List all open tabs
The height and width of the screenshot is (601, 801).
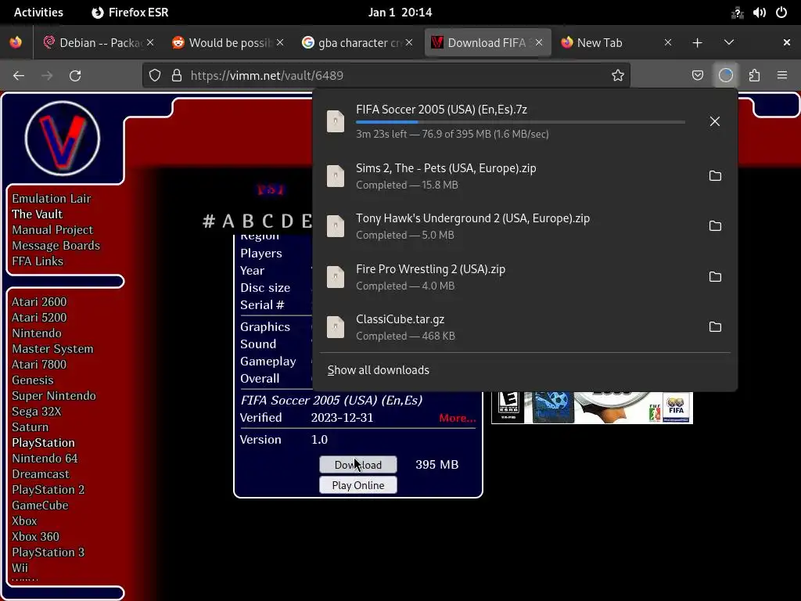728,42
